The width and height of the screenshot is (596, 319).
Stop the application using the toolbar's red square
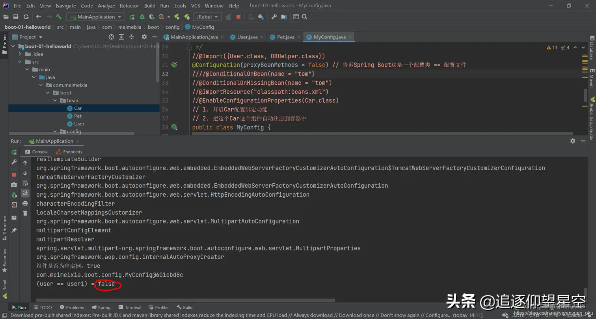pyautogui.click(x=238, y=17)
